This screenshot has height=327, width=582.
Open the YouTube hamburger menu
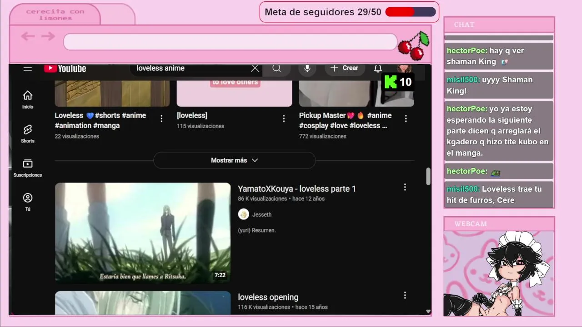28,68
